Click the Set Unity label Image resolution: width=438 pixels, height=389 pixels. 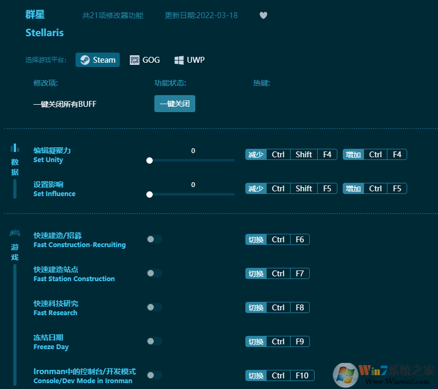point(48,160)
